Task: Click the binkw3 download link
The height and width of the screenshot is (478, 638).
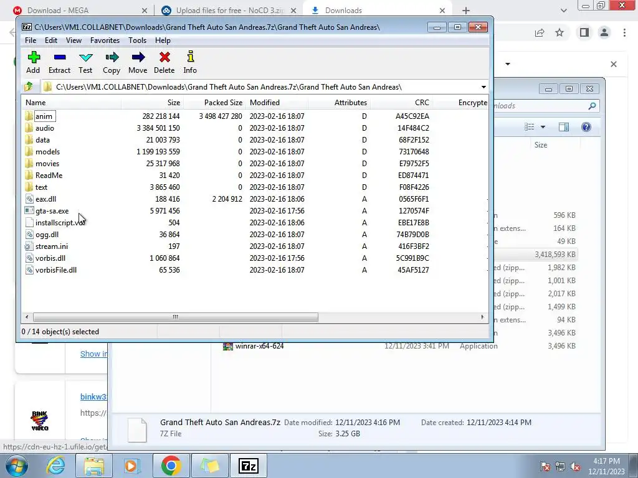Action: tap(93, 396)
